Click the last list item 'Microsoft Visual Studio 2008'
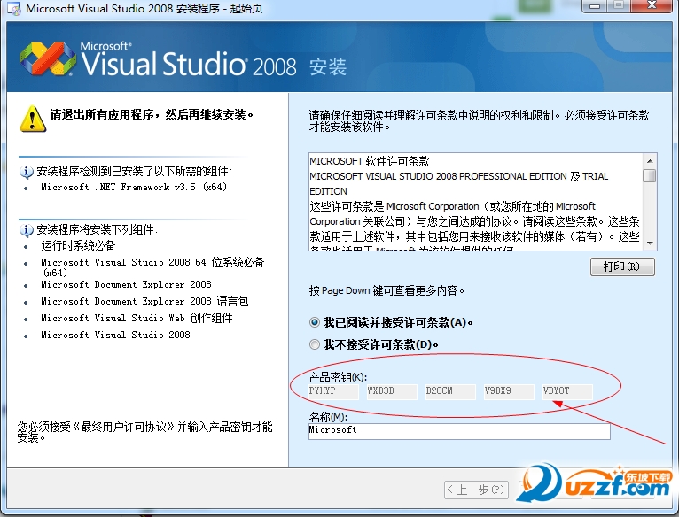The width and height of the screenshot is (679, 517). (115, 335)
